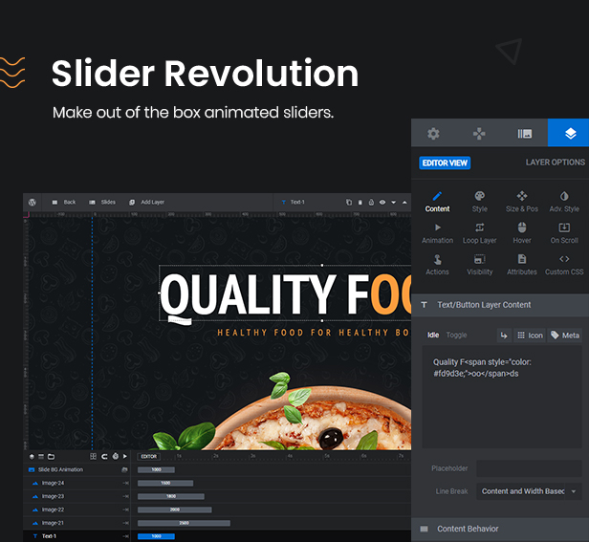Viewport: 589px width, 542px height.
Task: Lock the Text-1 layer with padlock icon
Action: 371,203
